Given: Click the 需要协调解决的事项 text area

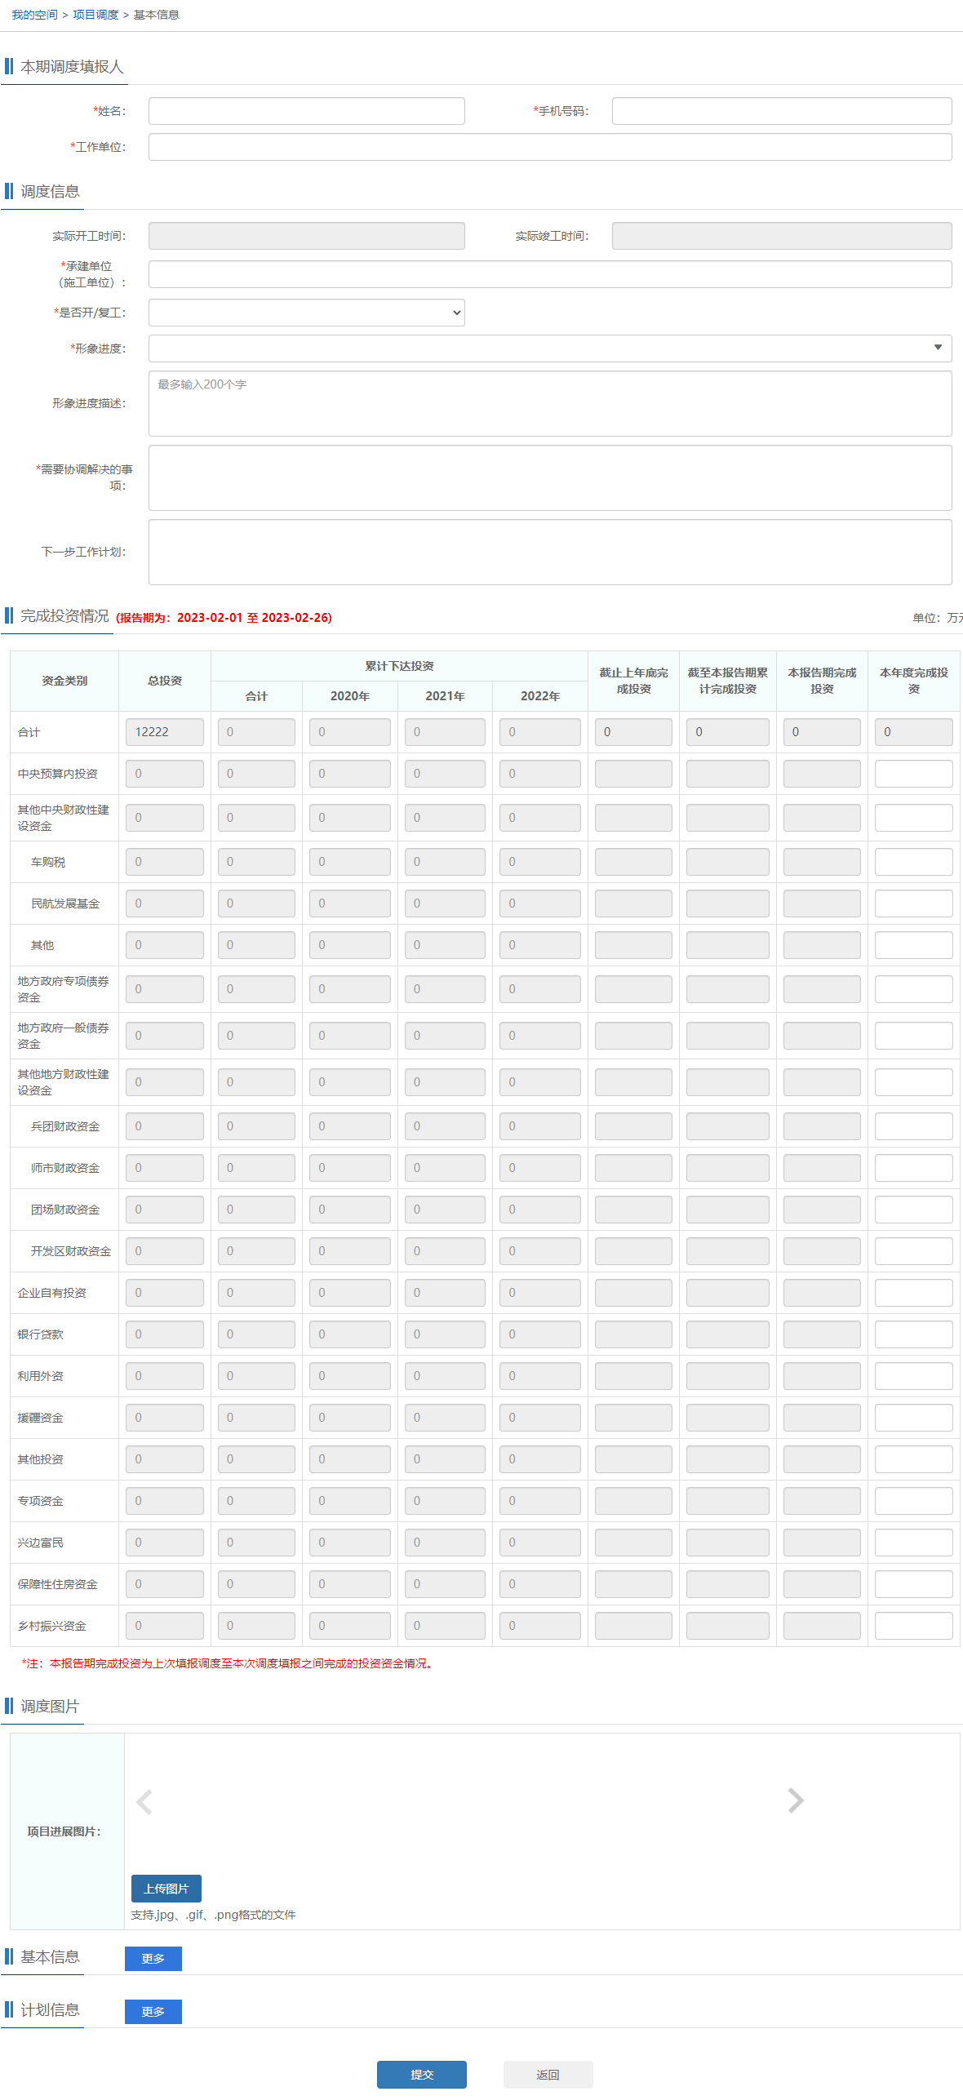Looking at the screenshot, I should click(549, 477).
